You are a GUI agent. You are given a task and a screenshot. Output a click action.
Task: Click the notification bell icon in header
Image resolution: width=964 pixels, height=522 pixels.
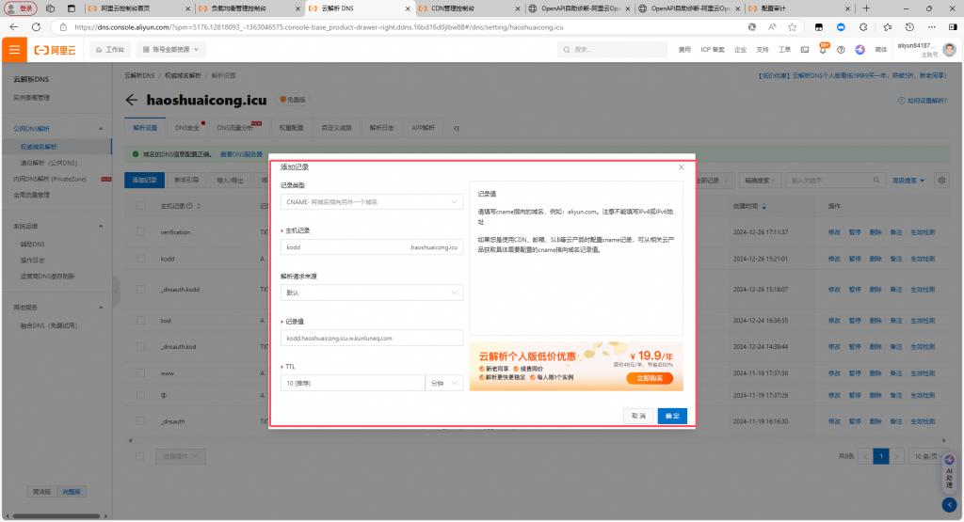[x=824, y=49]
